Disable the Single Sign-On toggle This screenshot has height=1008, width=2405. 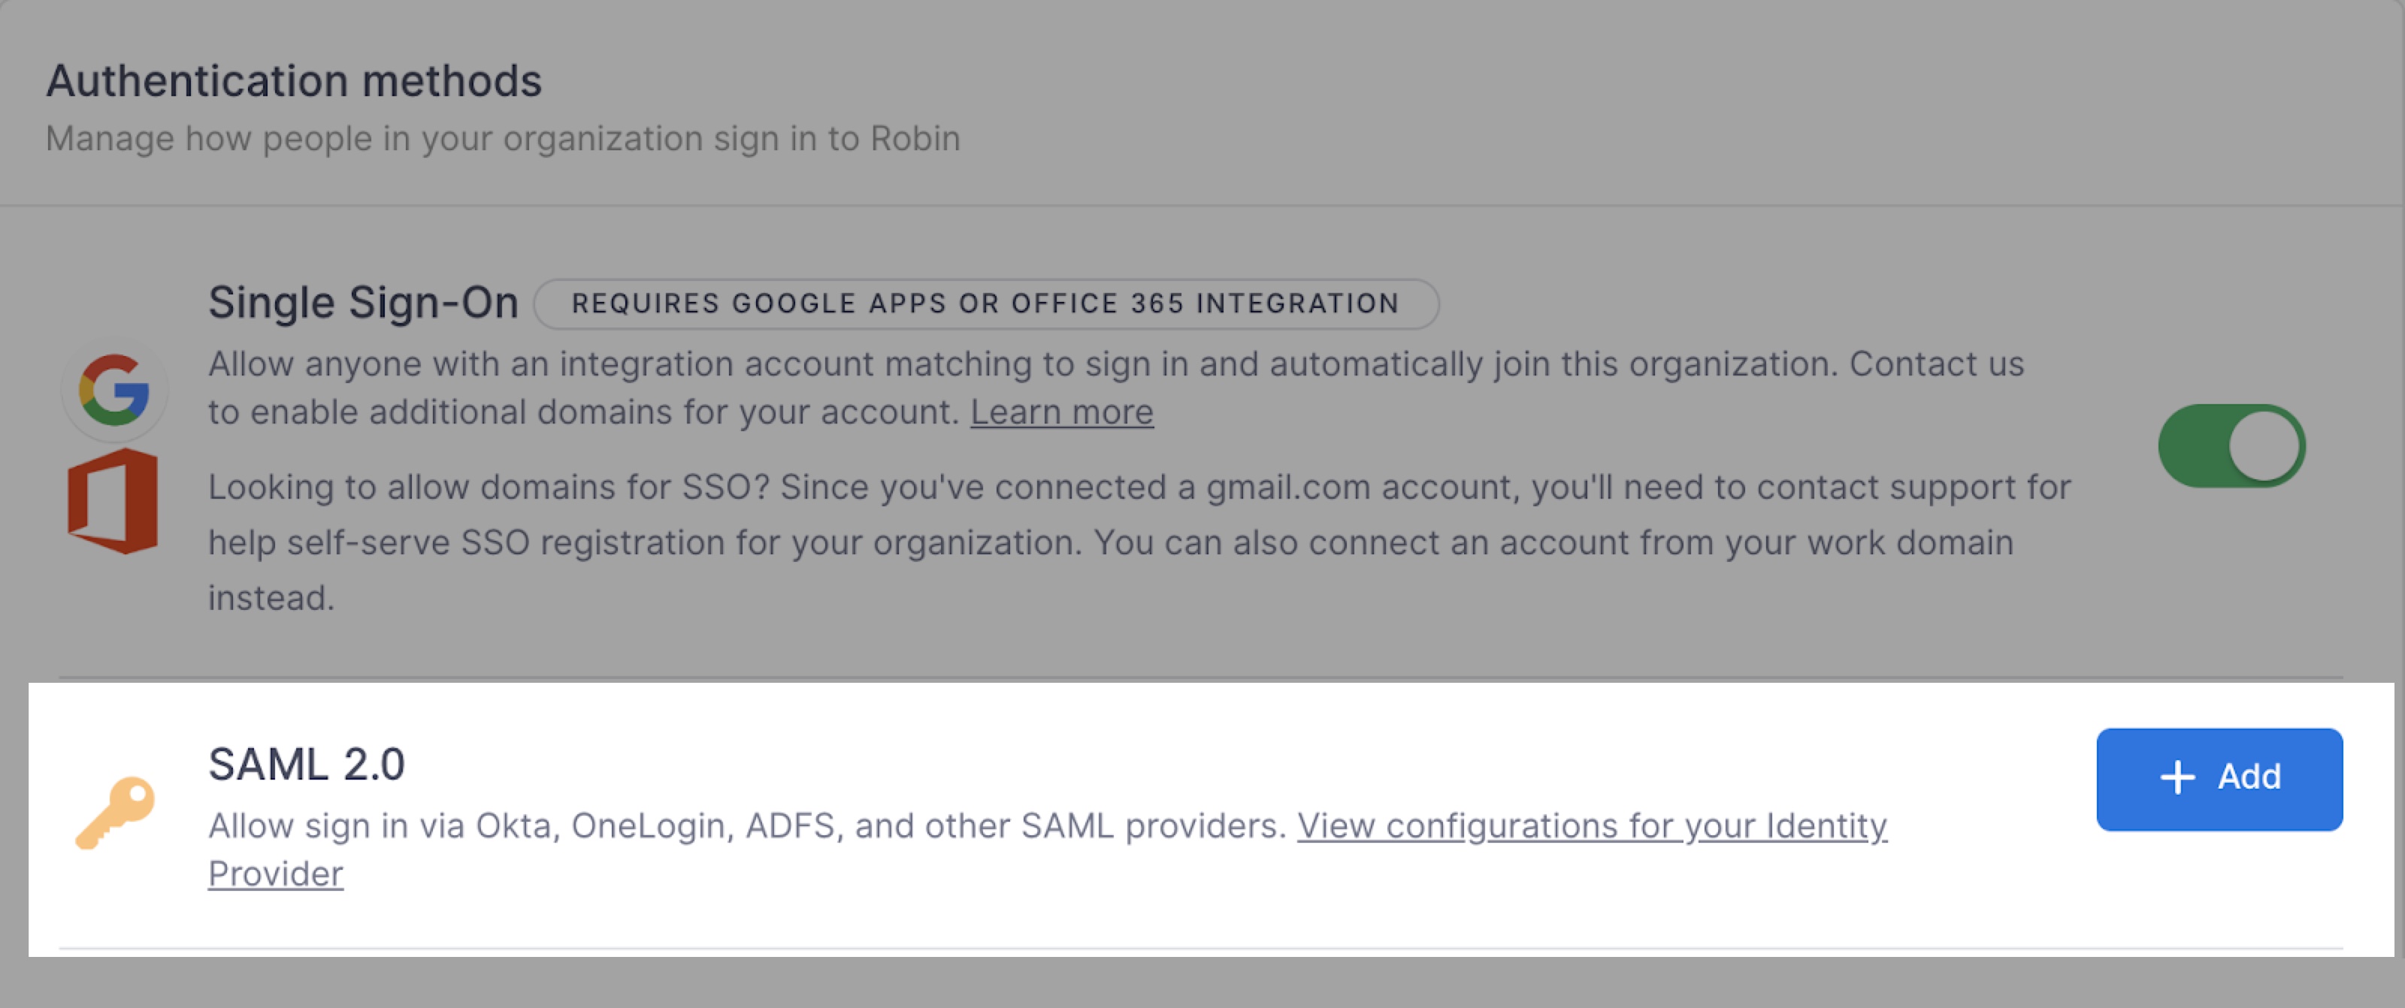[2231, 446]
